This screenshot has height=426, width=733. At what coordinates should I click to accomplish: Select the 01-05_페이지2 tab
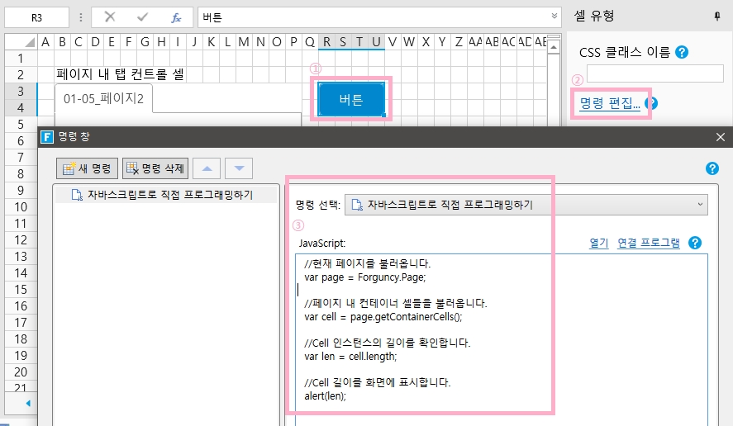pyautogui.click(x=103, y=99)
